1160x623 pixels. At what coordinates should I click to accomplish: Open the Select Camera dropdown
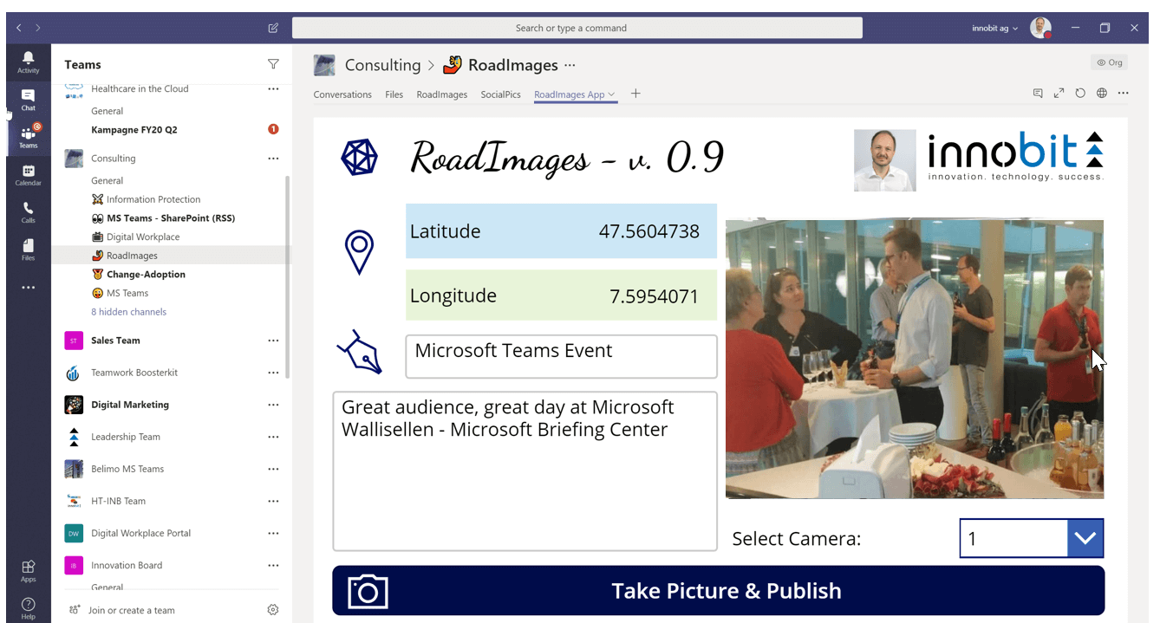pos(1085,538)
